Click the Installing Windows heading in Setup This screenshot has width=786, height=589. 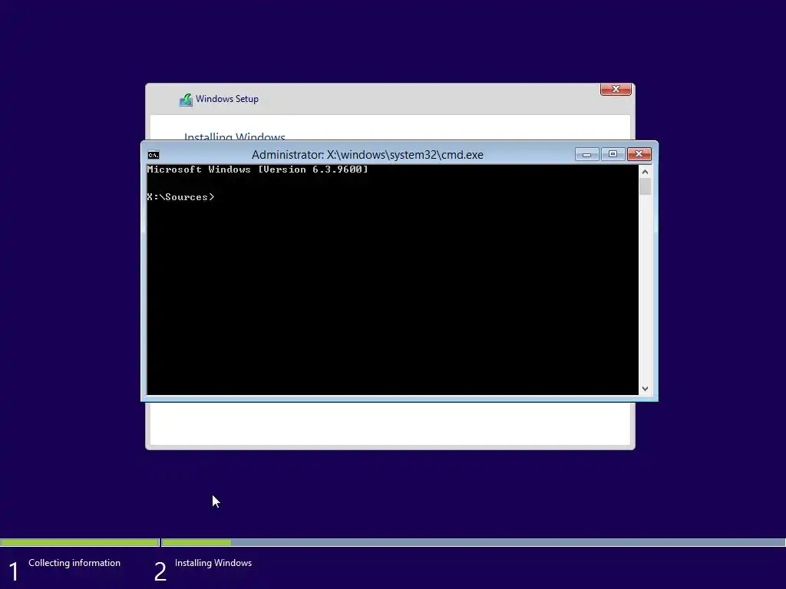point(235,137)
